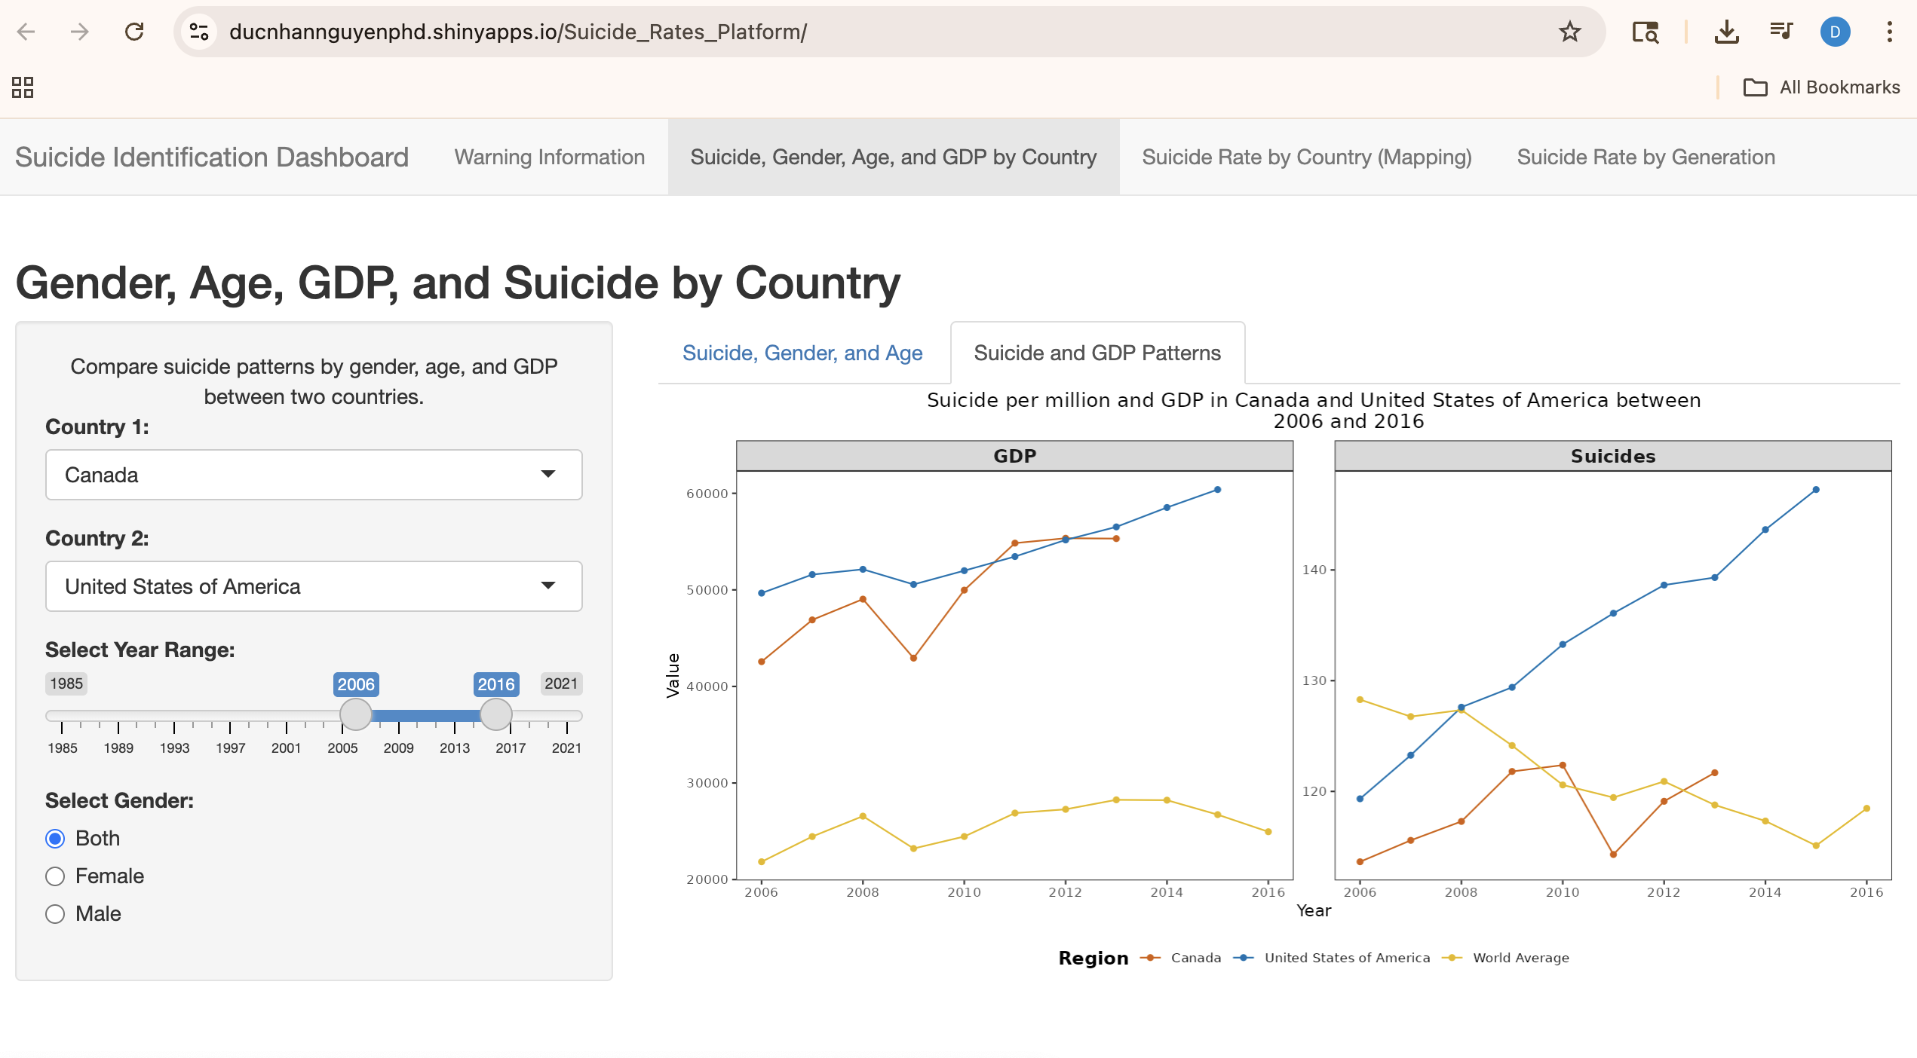Image resolution: width=1917 pixels, height=1058 pixels.
Task: Click the 2006 year slider handle
Action: coord(356,714)
